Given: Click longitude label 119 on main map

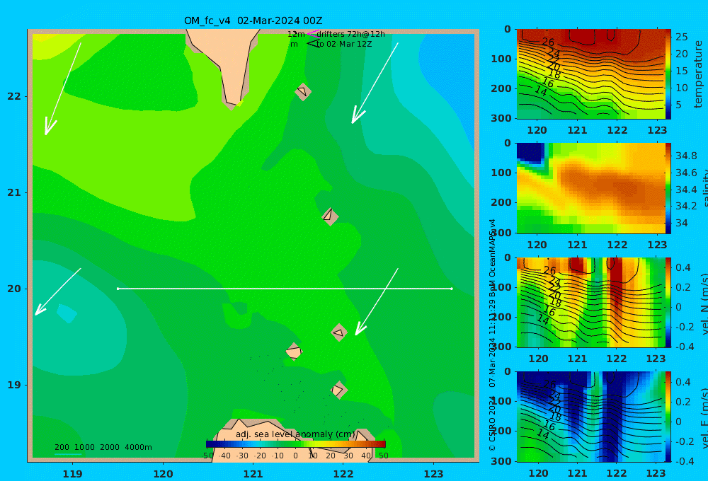Looking at the screenshot, I should pyautogui.click(x=73, y=474).
